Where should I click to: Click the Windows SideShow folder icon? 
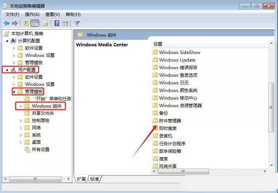[155, 52]
